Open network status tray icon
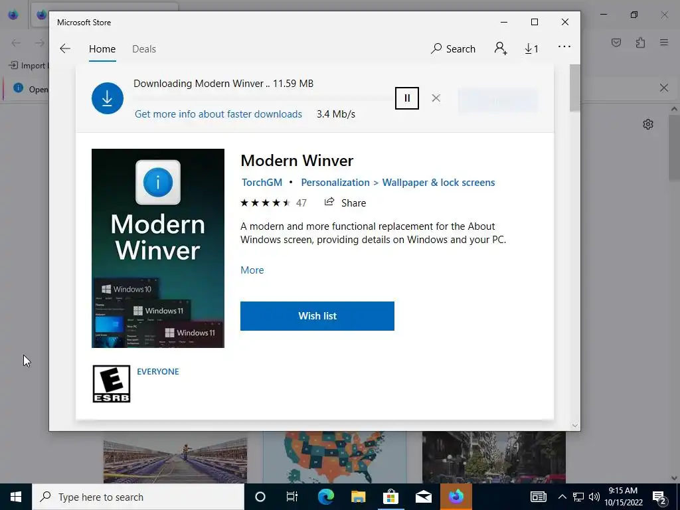680x510 pixels. (x=578, y=497)
